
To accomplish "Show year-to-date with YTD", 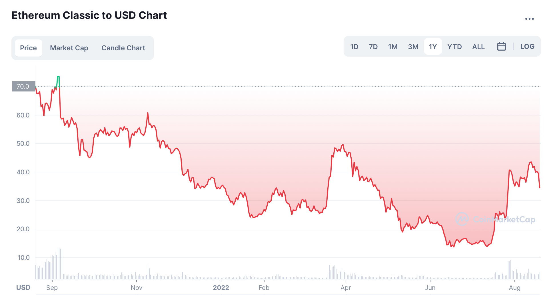I will pos(454,47).
